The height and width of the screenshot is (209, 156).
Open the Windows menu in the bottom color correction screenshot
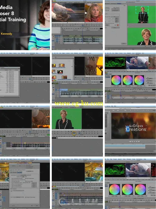[x=129, y=159]
